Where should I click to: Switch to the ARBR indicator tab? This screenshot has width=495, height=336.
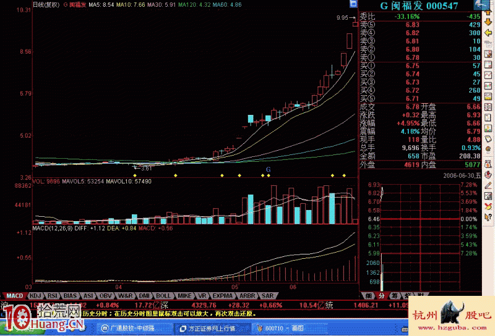pos(247,296)
